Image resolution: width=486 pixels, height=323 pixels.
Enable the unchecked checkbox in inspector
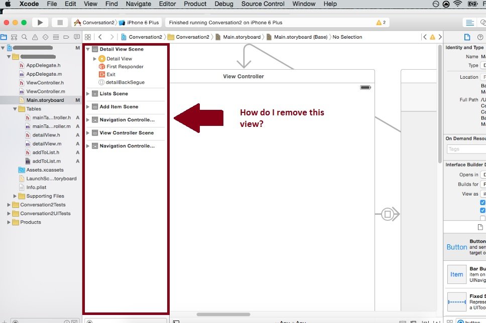pos(482,218)
